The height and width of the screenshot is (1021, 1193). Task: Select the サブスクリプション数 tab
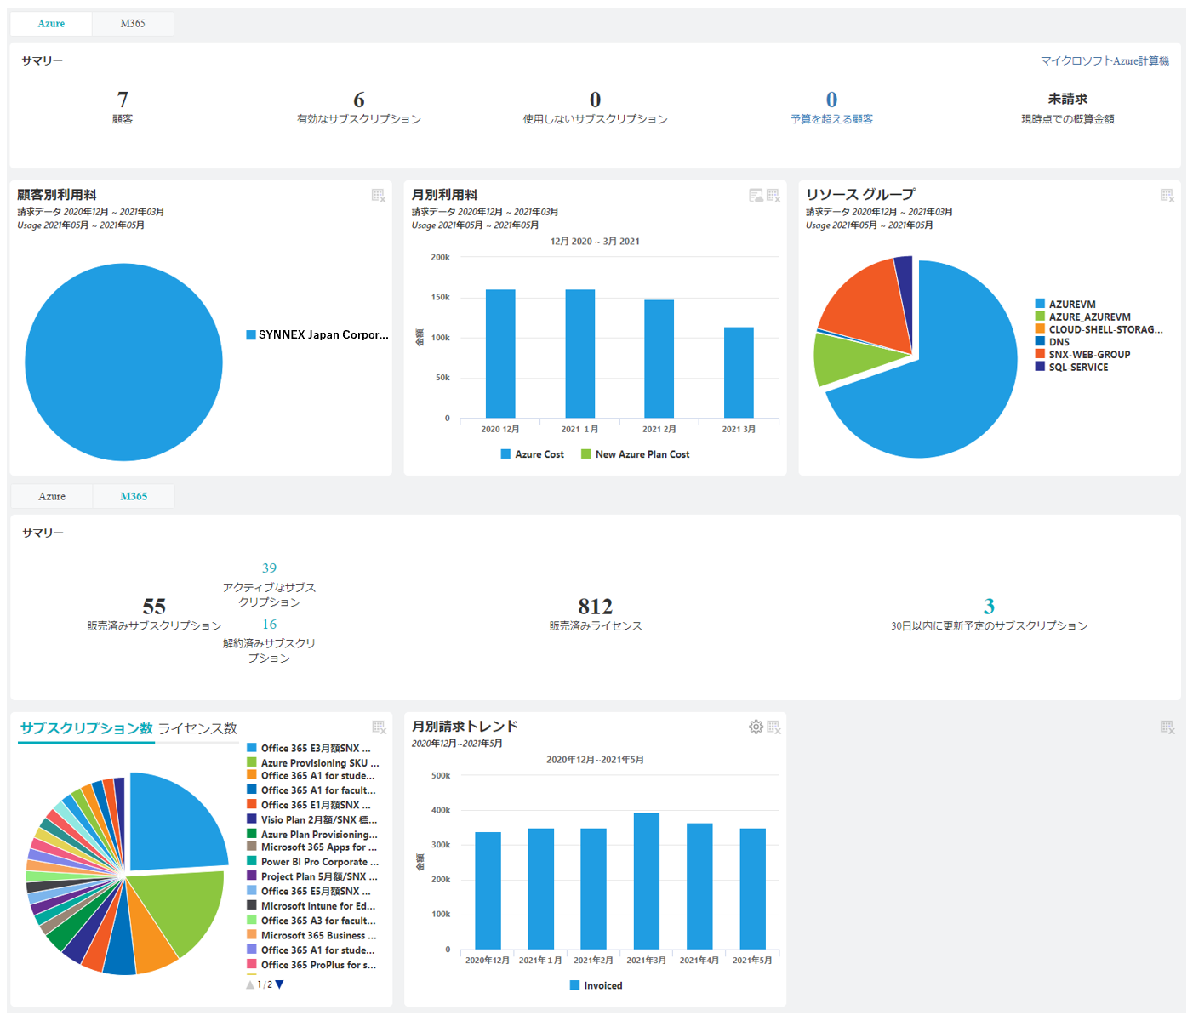pyautogui.click(x=86, y=728)
